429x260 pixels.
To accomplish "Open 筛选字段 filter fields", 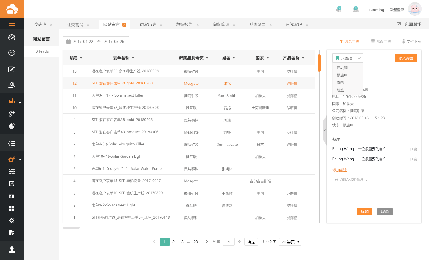I will click(349, 41).
